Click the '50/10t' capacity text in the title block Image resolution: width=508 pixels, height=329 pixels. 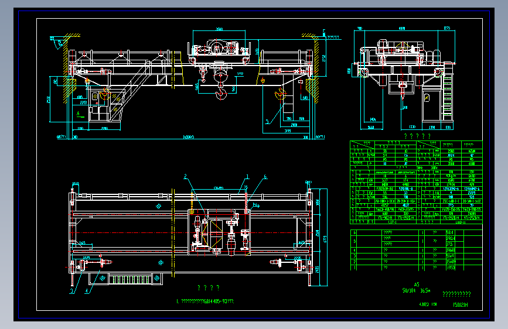[x=409, y=290]
